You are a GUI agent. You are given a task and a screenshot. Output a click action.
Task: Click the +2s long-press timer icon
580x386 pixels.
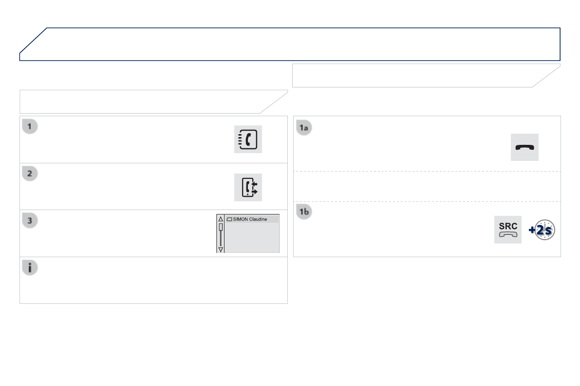pos(543,230)
